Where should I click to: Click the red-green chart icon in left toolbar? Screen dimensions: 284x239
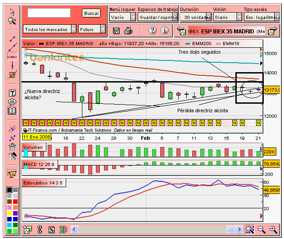(x=12, y=174)
